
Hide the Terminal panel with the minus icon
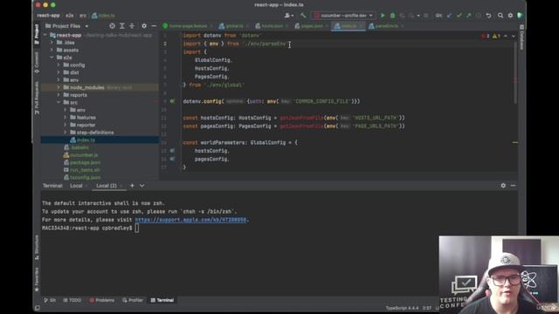513,186
